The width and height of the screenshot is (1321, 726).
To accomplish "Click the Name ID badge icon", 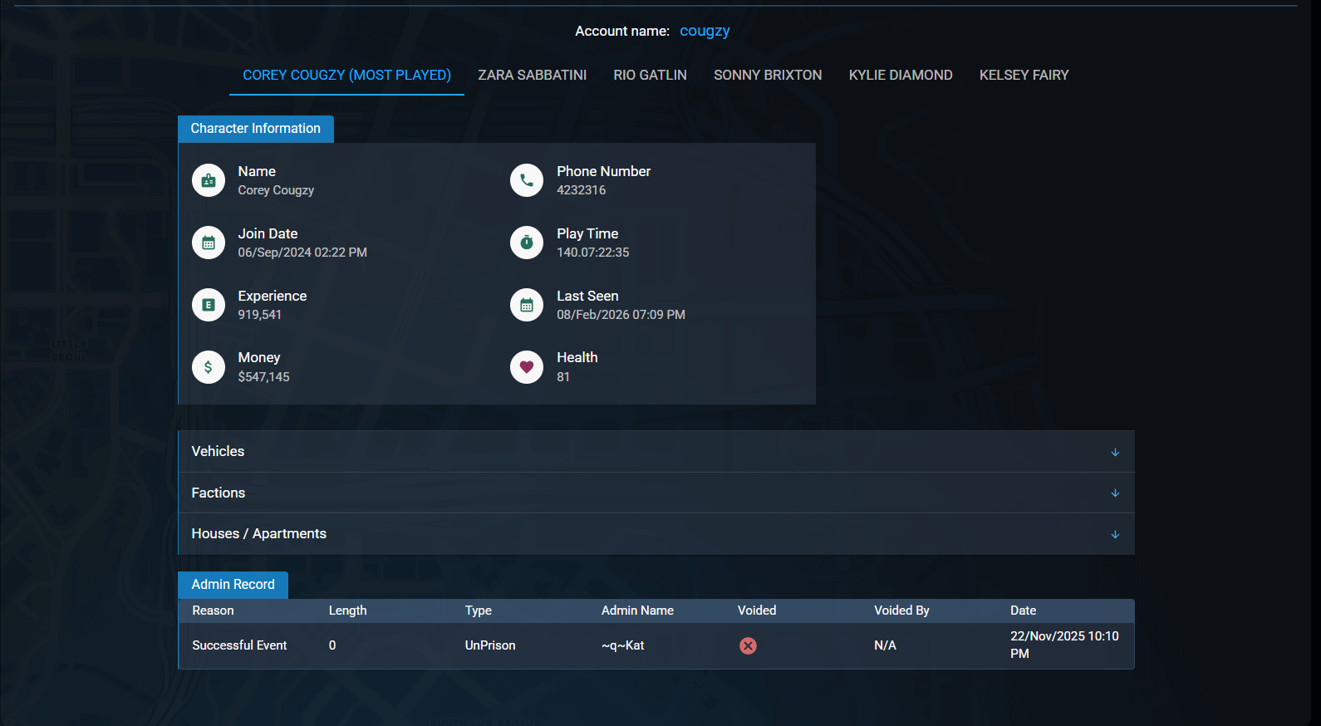I will [209, 180].
